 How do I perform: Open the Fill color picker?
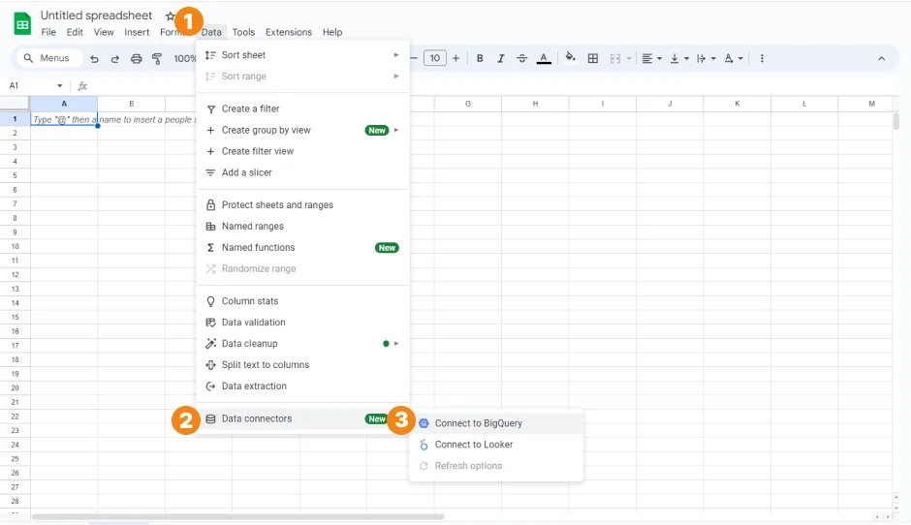(570, 57)
